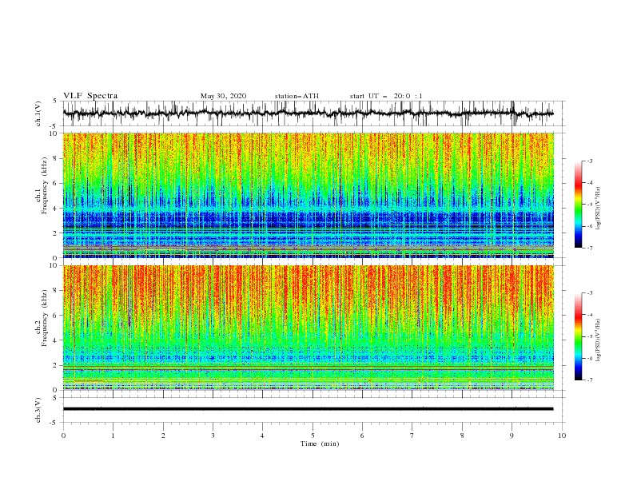This screenshot has width=633, height=489.
Task: Click the '5' tick label on time axis
Action: 313,435
